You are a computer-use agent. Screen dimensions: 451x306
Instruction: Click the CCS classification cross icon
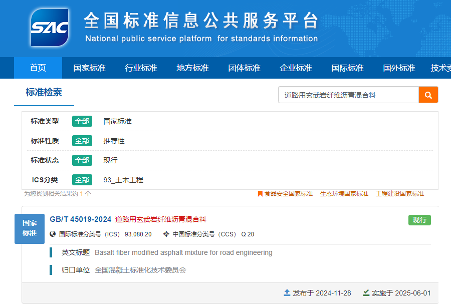pos(166,234)
